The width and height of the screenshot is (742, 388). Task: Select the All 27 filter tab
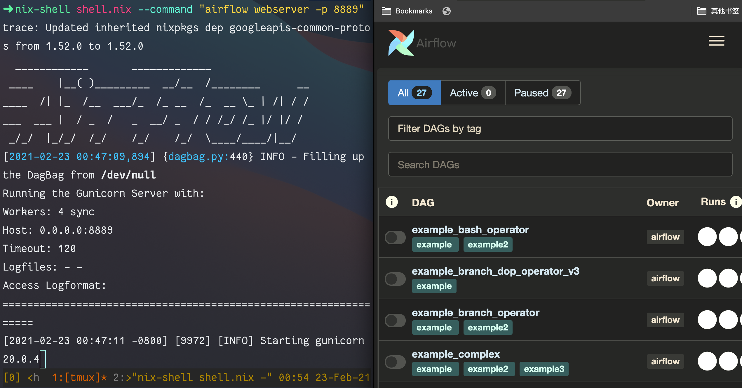point(414,93)
